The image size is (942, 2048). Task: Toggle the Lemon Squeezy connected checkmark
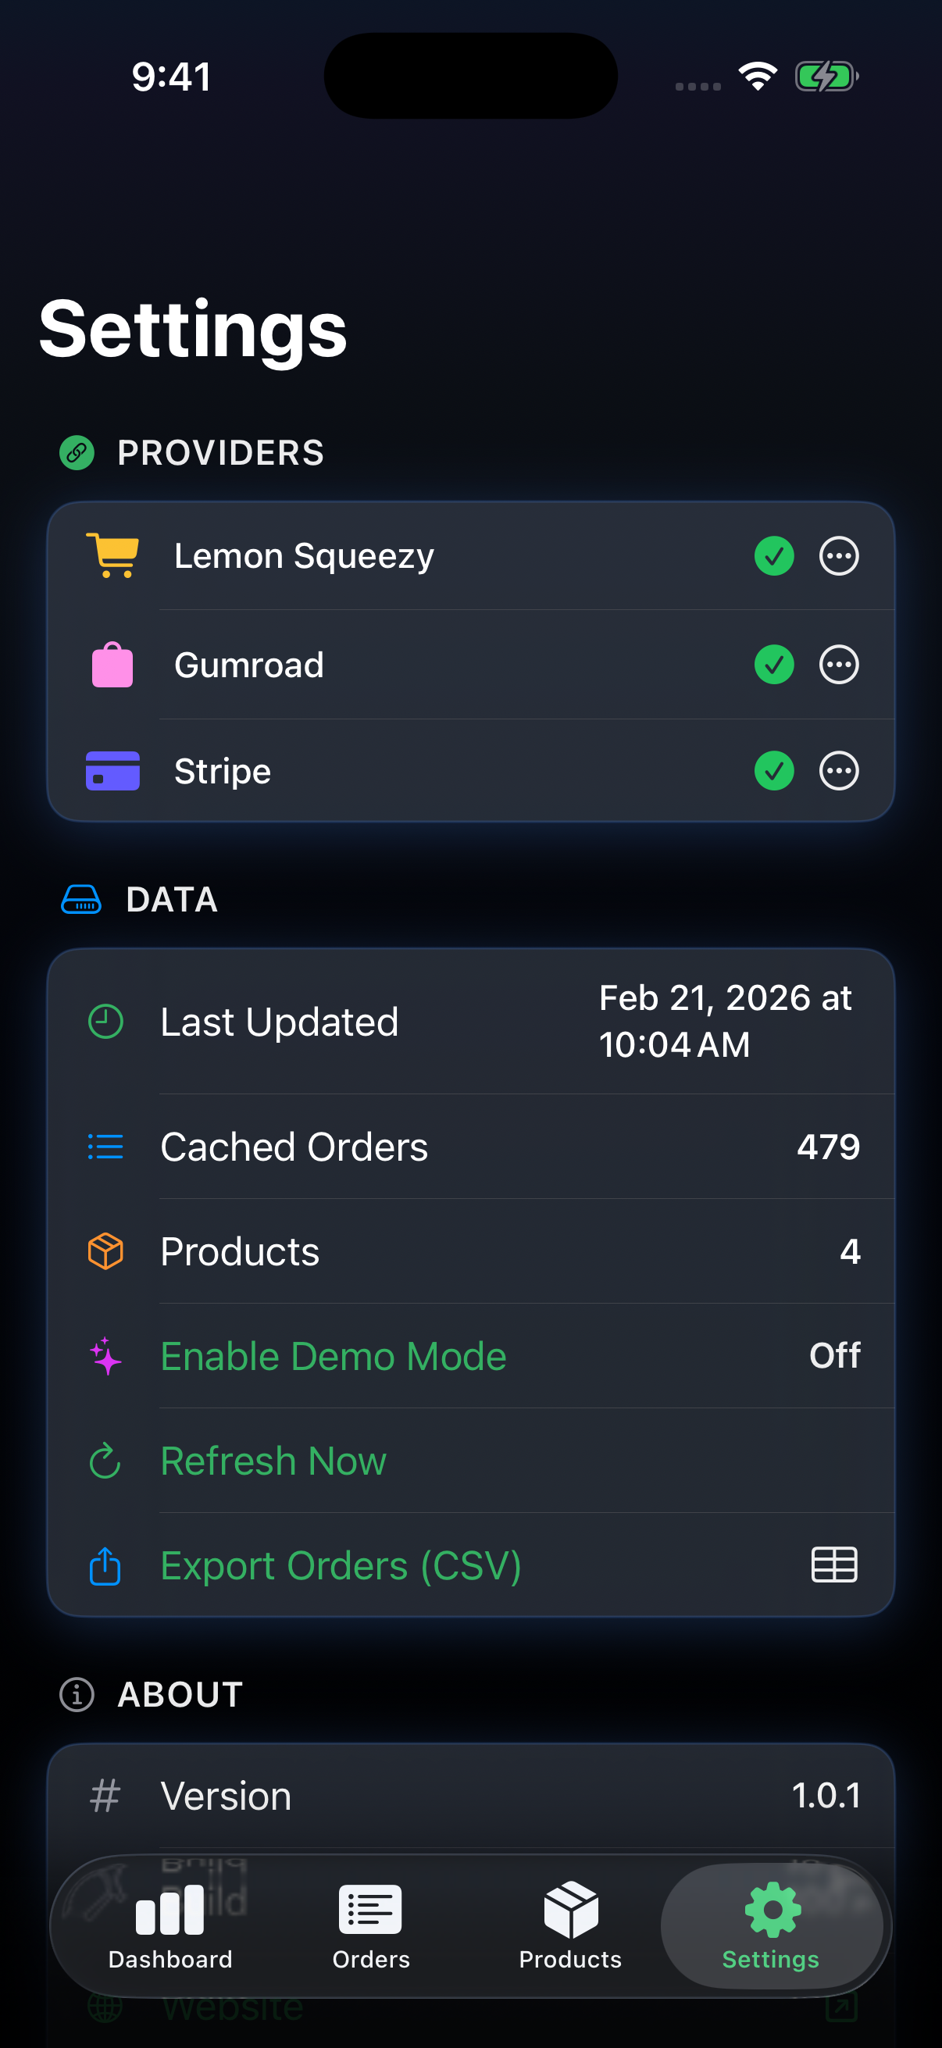point(773,555)
